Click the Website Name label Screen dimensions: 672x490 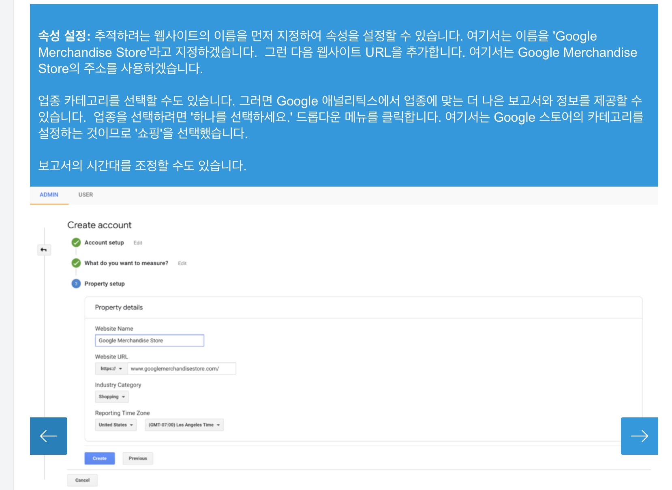tap(114, 329)
